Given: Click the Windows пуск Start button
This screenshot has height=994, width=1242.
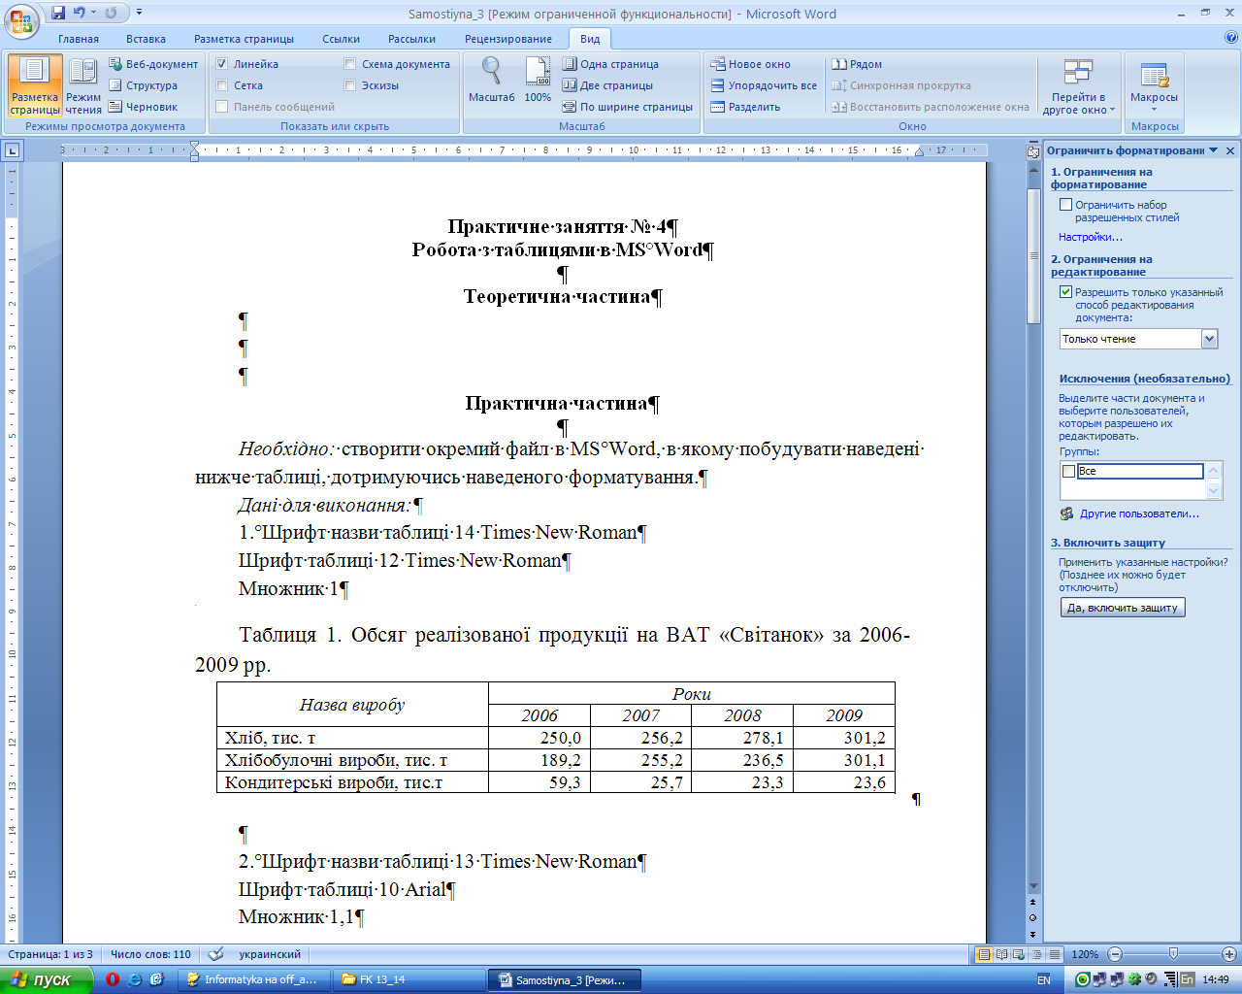Looking at the screenshot, I should click(x=46, y=979).
